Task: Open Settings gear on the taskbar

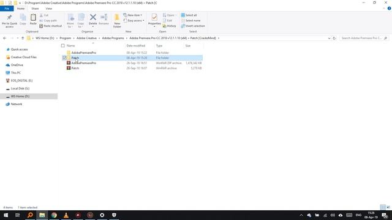Action: (102, 215)
